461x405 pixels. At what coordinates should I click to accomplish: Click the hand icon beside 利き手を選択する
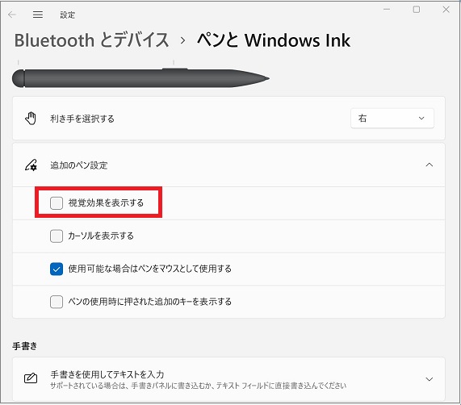pos(31,119)
